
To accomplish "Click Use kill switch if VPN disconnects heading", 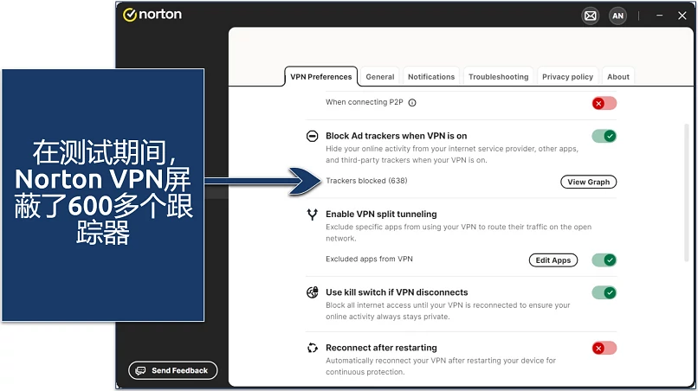I will click(x=397, y=292).
